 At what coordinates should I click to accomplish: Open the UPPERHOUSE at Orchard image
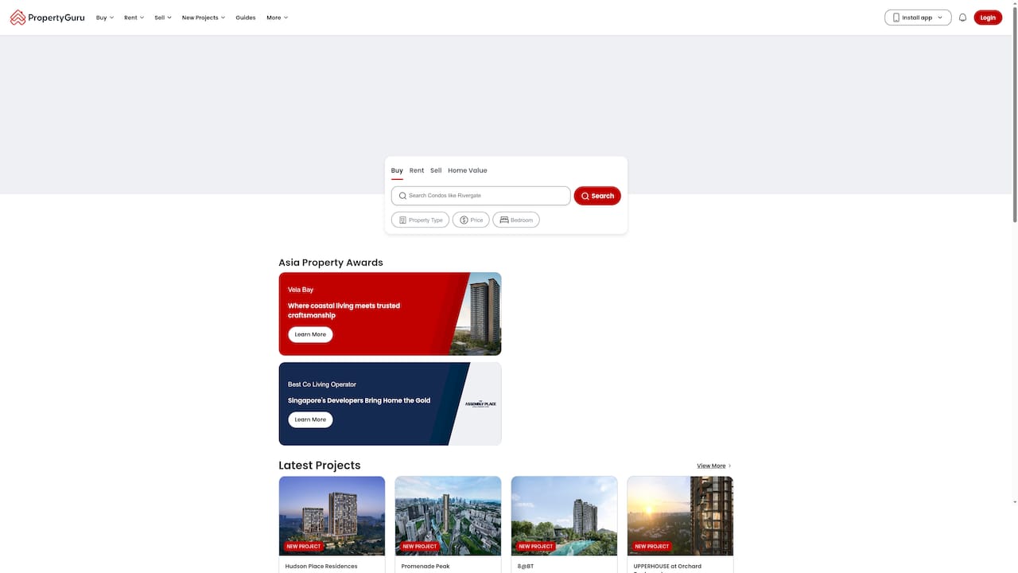coord(680,516)
